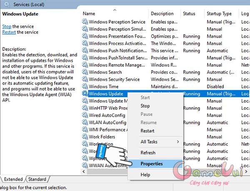Switch to the Extended tab
The image size is (250, 191).
tap(13, 179)
